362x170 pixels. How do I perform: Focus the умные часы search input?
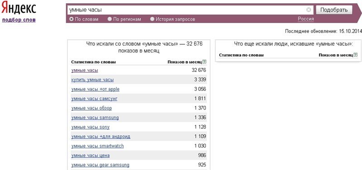point(187,10)
